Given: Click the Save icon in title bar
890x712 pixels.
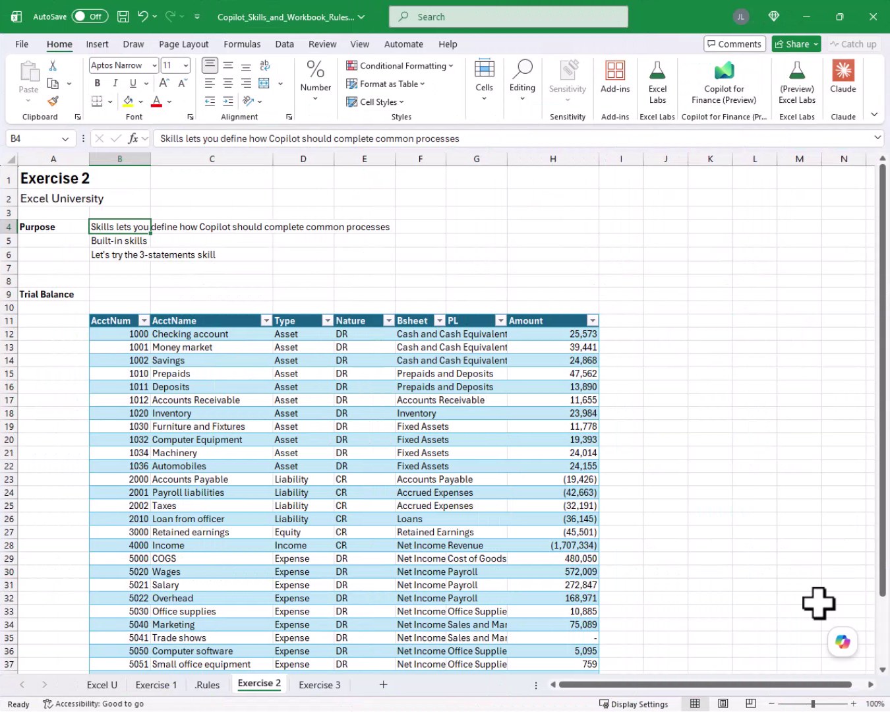Looking at the screenshot, I should (x=123, y=16).
